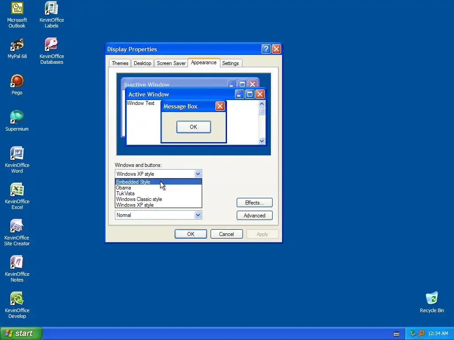
Task: Select the Recycle Bin icon
Action: [432, 302]
